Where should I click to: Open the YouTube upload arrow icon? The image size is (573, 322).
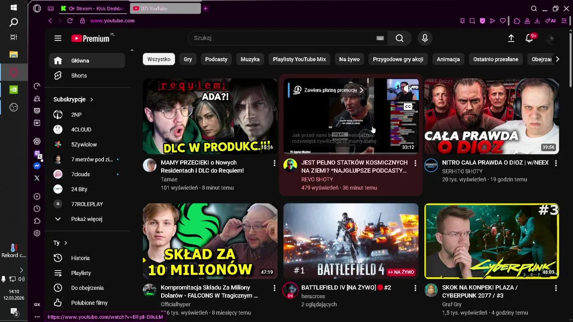point(511,38)
